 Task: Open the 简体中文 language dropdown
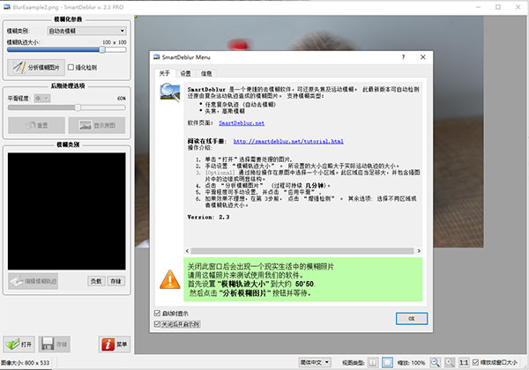pos(315,363)
